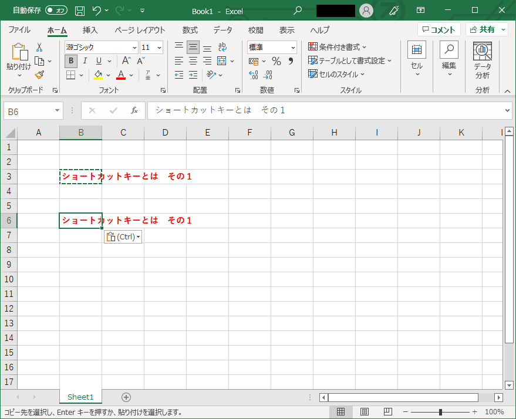Increase font size with the larger A icon

click(x=126, y=60)
